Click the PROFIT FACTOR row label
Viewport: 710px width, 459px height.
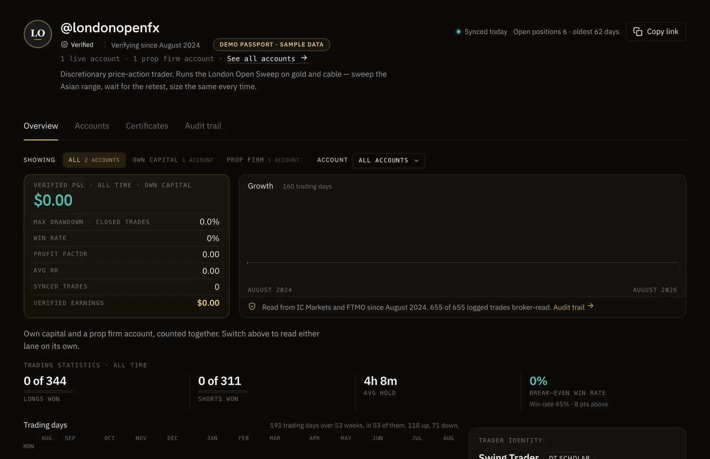[61, 254]
